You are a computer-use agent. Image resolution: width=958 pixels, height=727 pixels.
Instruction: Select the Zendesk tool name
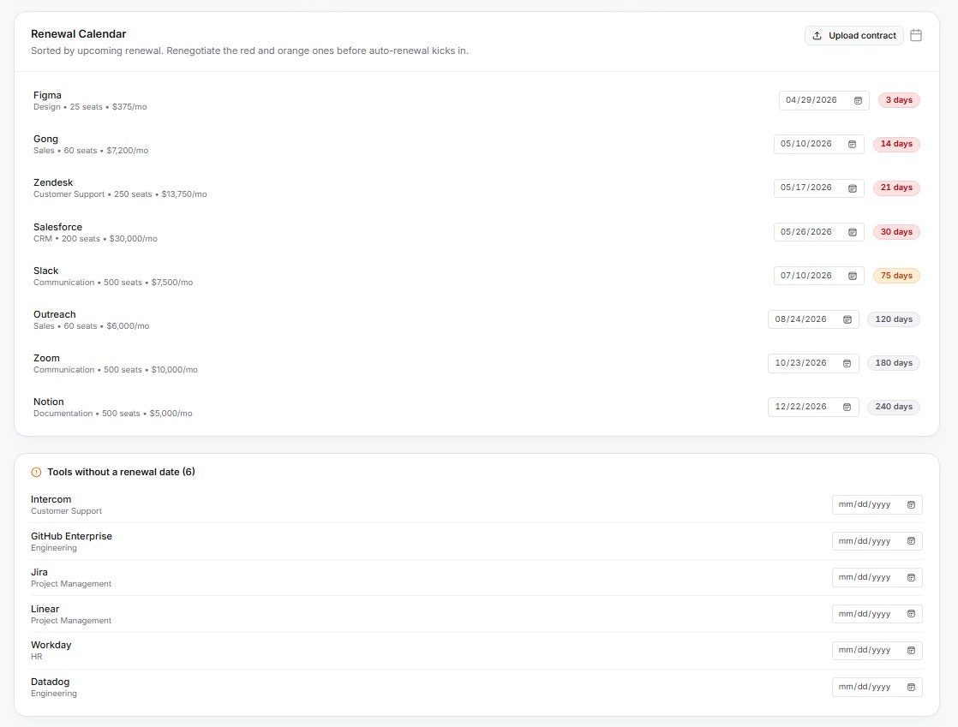[53, 182]
